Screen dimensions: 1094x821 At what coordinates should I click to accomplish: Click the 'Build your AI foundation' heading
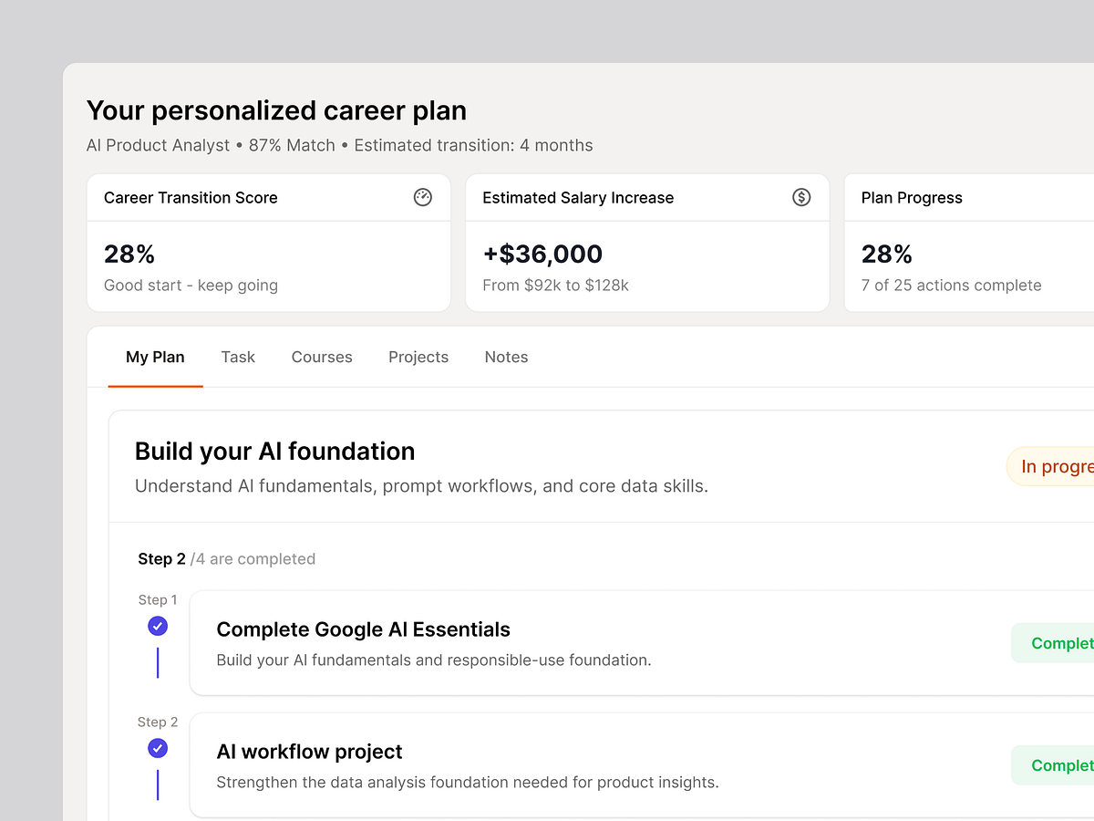[x=274, y=452]
